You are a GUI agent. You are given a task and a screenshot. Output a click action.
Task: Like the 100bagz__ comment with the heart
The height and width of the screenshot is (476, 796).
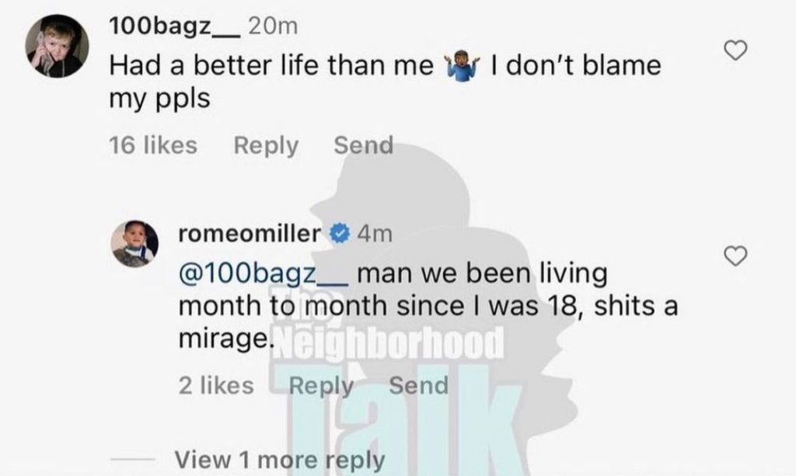(x=735, y=51)
